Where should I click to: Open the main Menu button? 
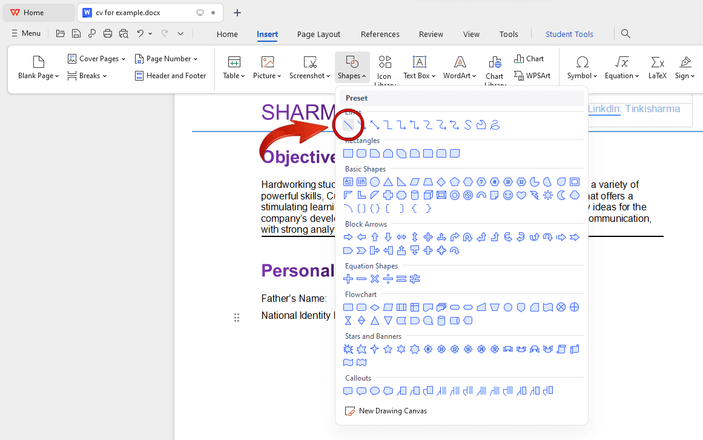pos(26,33)
